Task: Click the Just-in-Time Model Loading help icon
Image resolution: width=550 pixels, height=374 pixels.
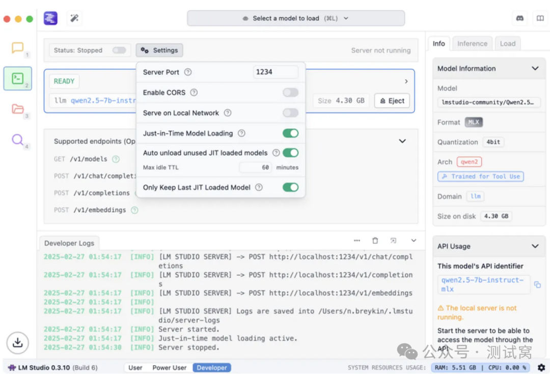Action: click(241, 133)
